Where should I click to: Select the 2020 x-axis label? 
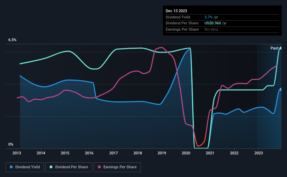click(186, 153)
